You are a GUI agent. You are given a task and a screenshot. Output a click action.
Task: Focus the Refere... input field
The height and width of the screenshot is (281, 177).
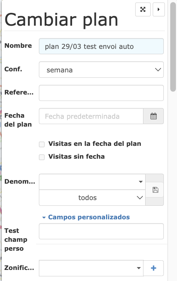click(x=101, y=93)
